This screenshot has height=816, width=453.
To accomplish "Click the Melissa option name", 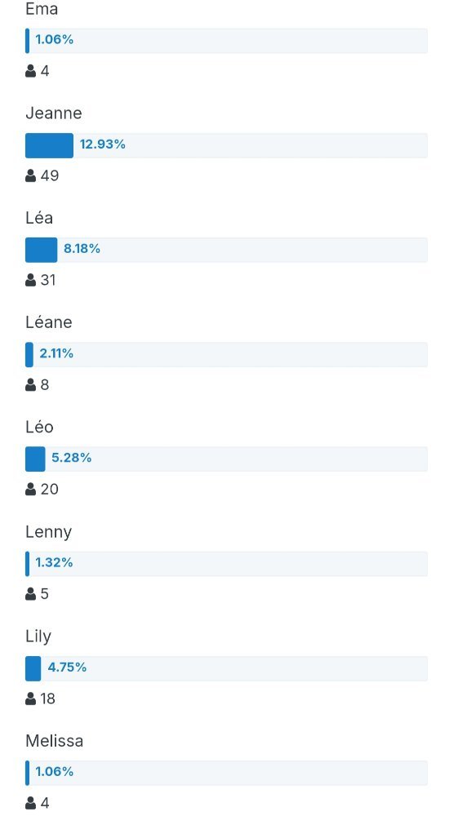I will click(x=54, y=741).
